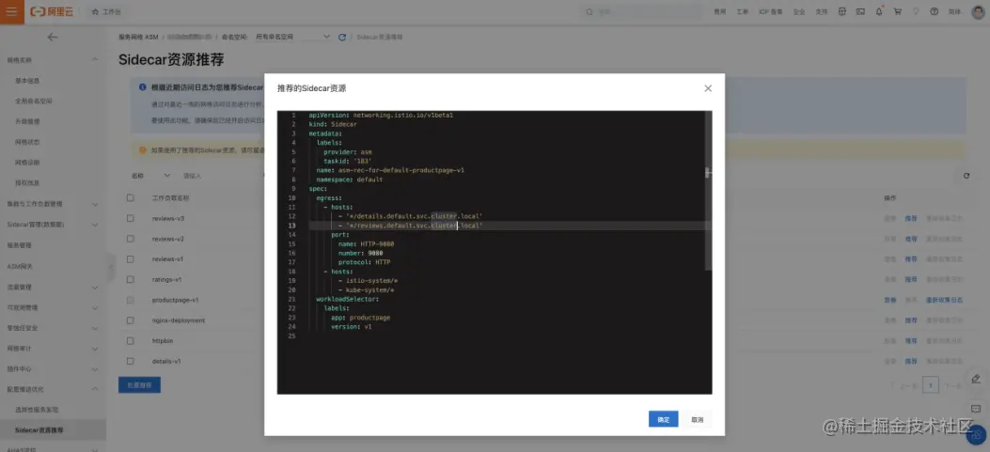Open 基本信息 in the sidebar

coord(28,81)
